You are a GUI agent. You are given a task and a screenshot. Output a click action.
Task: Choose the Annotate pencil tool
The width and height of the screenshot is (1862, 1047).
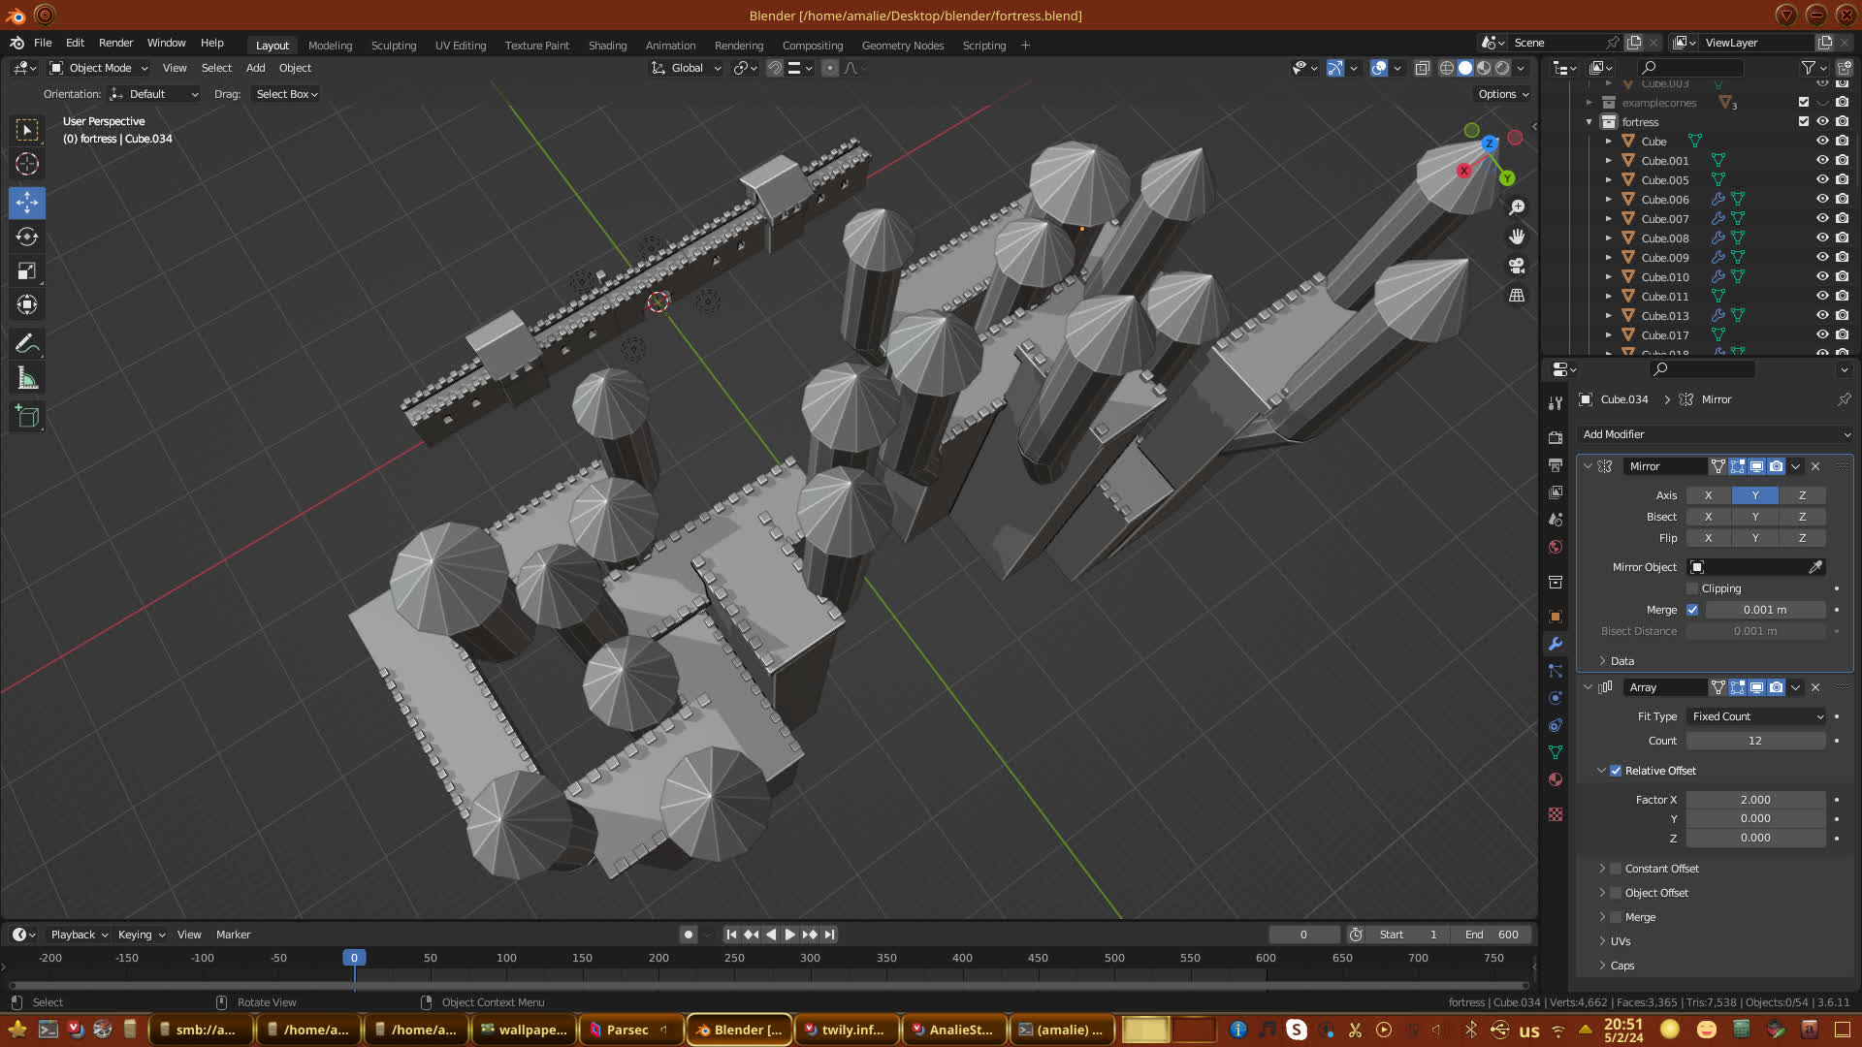[27, 343]
